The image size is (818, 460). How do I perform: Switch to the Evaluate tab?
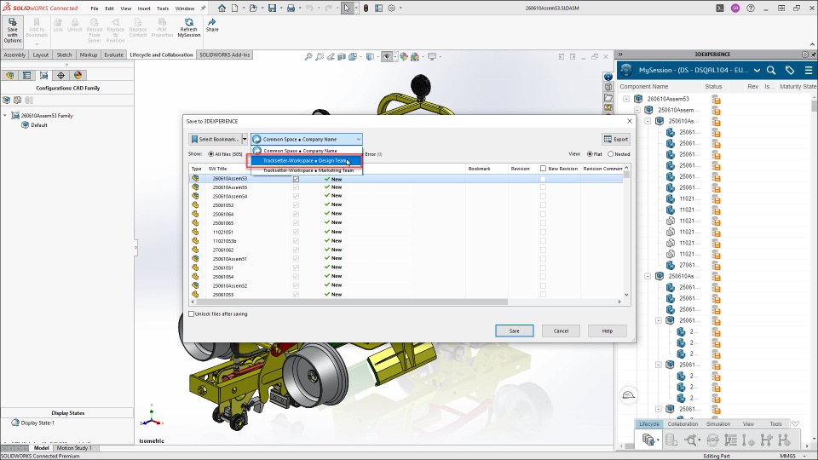click(x=113, y=55)
